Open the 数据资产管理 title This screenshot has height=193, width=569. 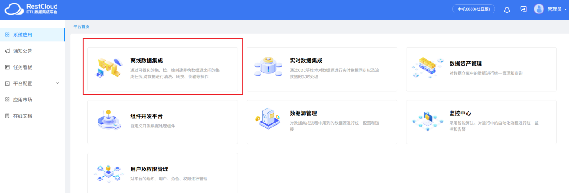tap(466, 64)
